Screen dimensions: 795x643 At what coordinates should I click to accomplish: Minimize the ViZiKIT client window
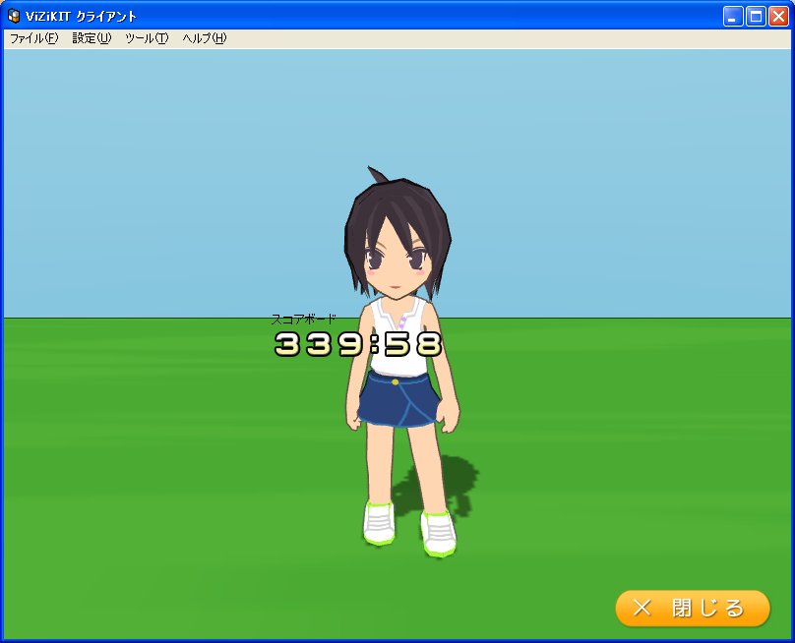(x=732, y=17)
